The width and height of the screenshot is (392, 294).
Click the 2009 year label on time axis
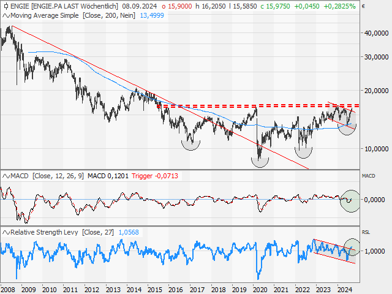[29, 290]
